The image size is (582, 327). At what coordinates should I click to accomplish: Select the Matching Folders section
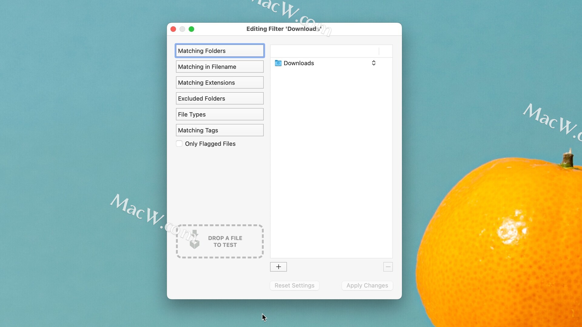tap(219, 51)
